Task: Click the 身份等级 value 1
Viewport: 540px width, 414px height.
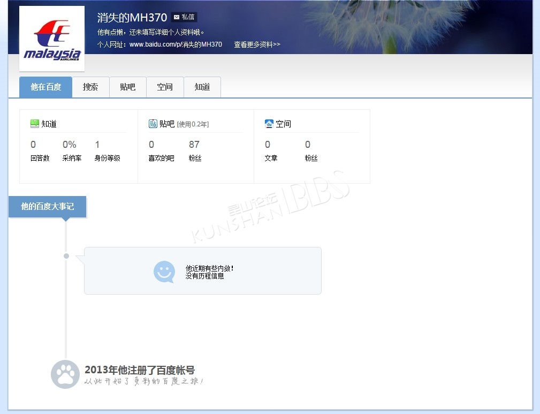Action: [97, 145]
